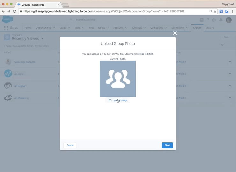Click the All Marketing megaphone icon

click(8, 97)
